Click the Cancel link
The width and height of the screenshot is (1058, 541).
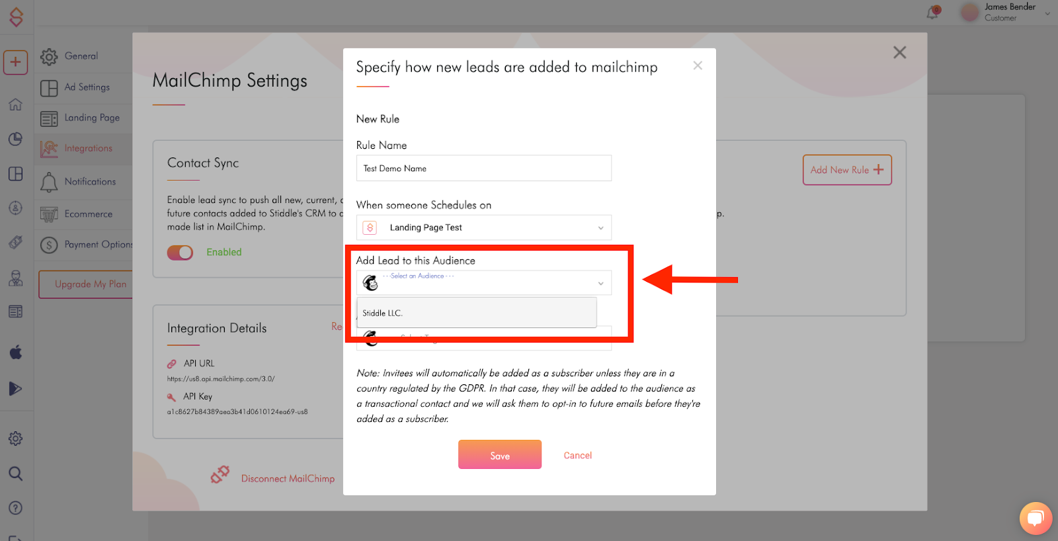[578, 456]
